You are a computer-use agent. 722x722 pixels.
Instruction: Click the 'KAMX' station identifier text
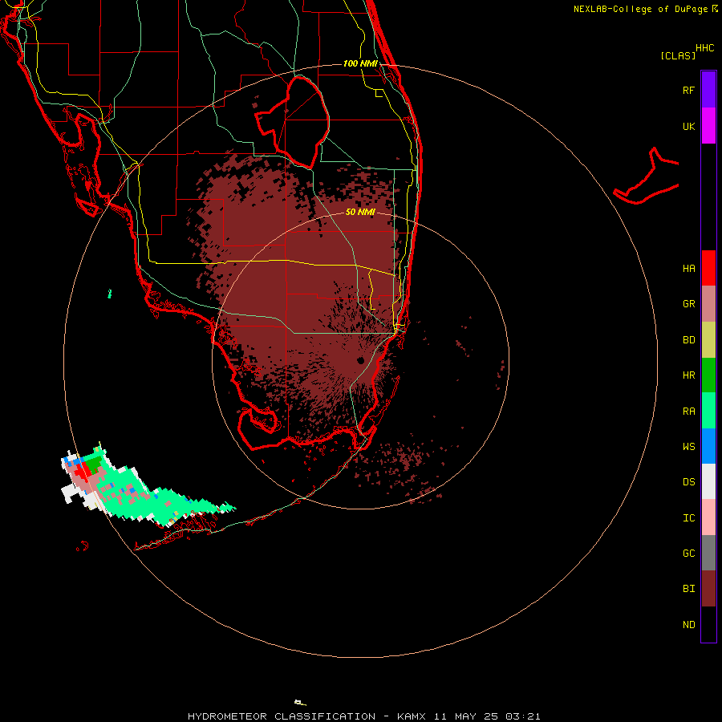pos(412,716)
